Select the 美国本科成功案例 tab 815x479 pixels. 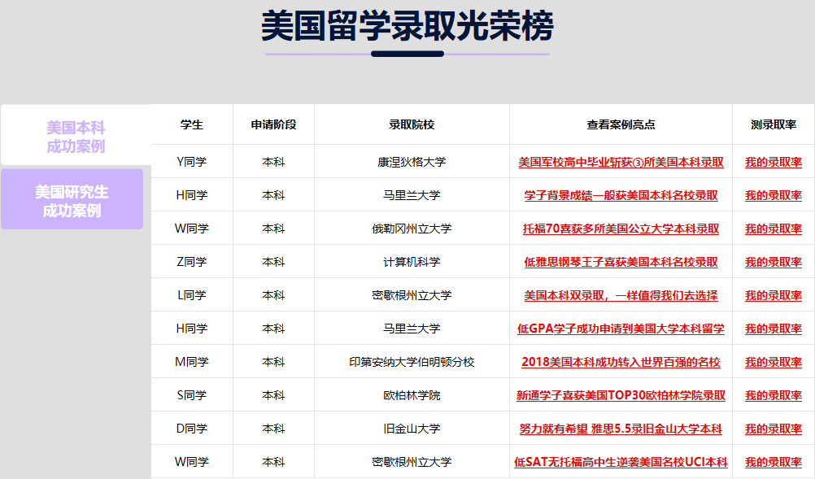76,137
